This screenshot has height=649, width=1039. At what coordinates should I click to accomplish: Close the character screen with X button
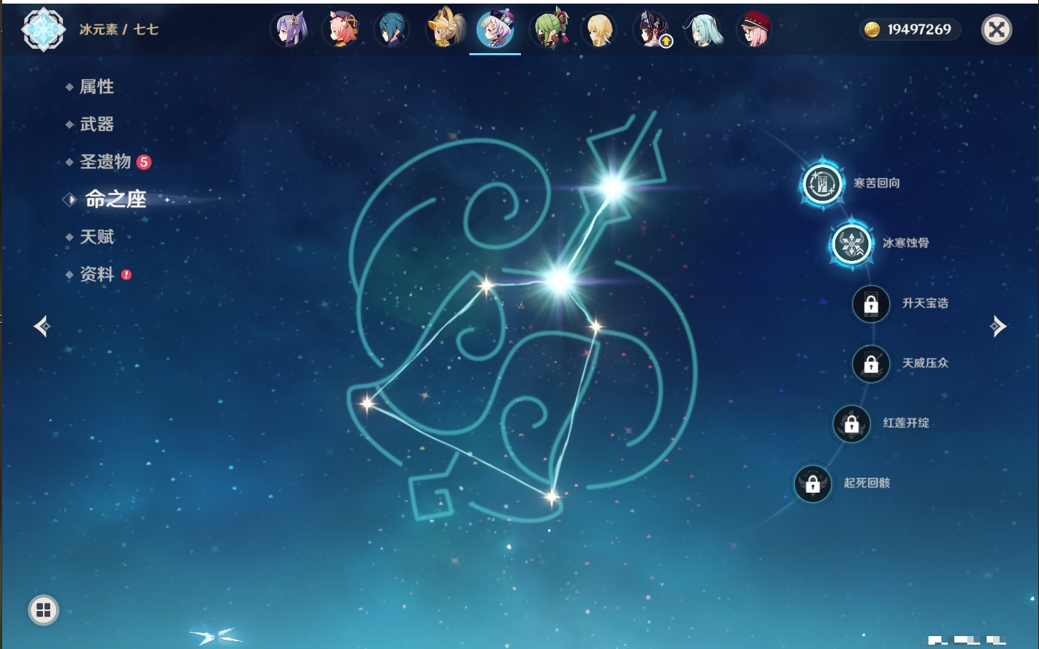pos(996,29)
